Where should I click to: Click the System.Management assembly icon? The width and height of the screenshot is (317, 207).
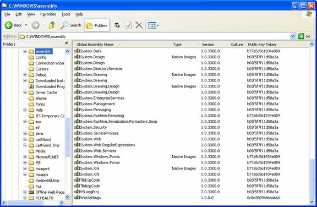pos(77,103)
